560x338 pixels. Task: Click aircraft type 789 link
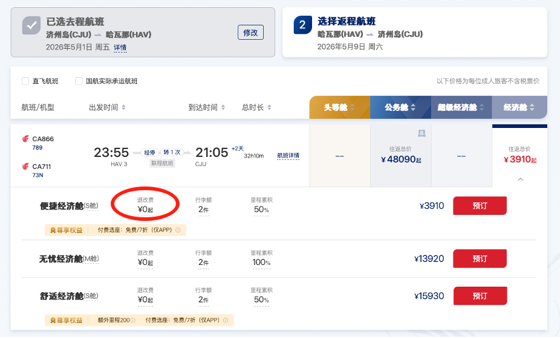coord(37,148)
